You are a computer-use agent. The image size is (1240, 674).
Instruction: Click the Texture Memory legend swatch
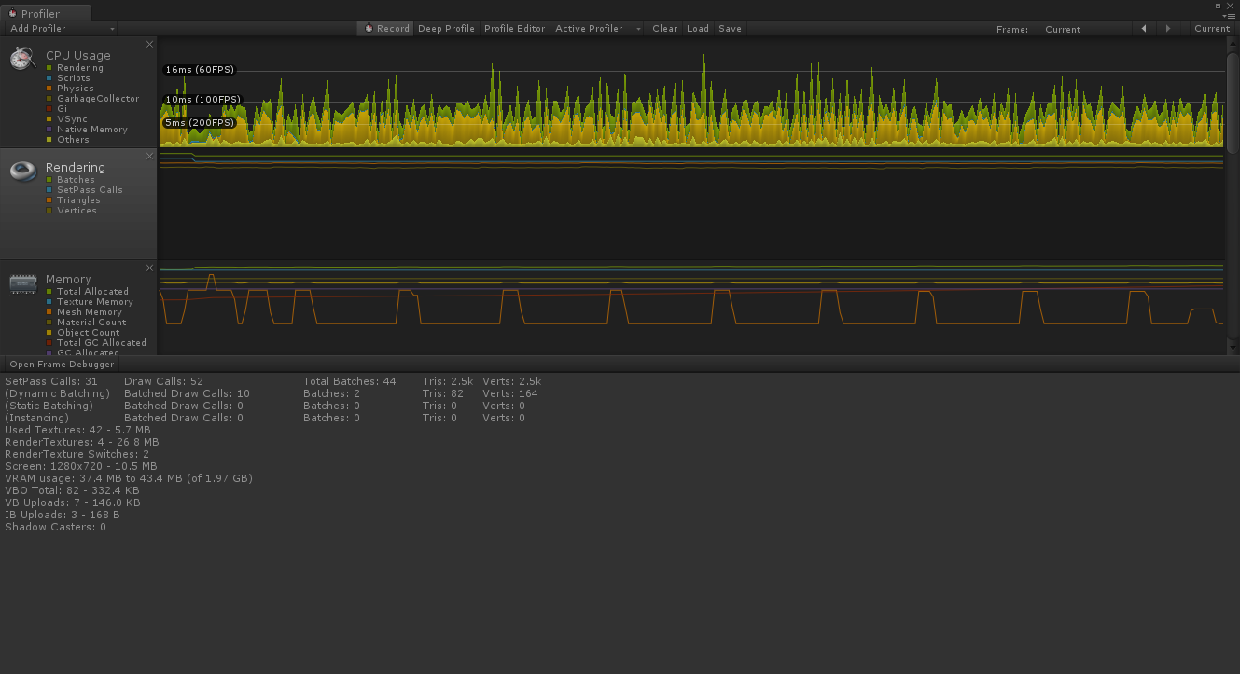(49, 302)
